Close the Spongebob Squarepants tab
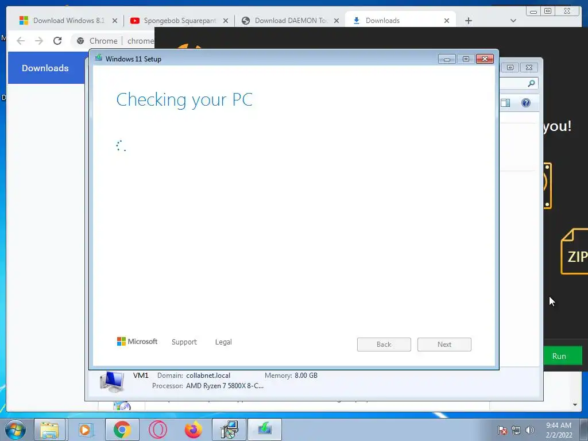Image resolution: width=588 pixels, height=441 pixels. click(226, 21)
